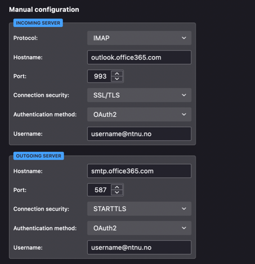Click the chevron on the Protocol dropdown
The width and height of the screenshot is (255, 264).
(x=184, y=38)
